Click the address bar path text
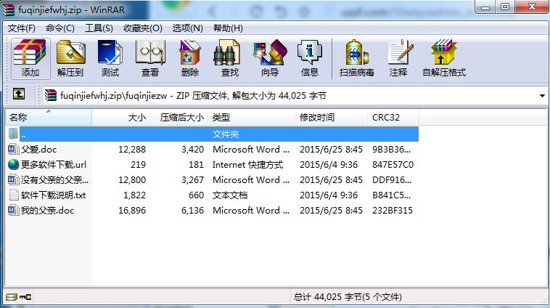 click(x=193, y=96)
